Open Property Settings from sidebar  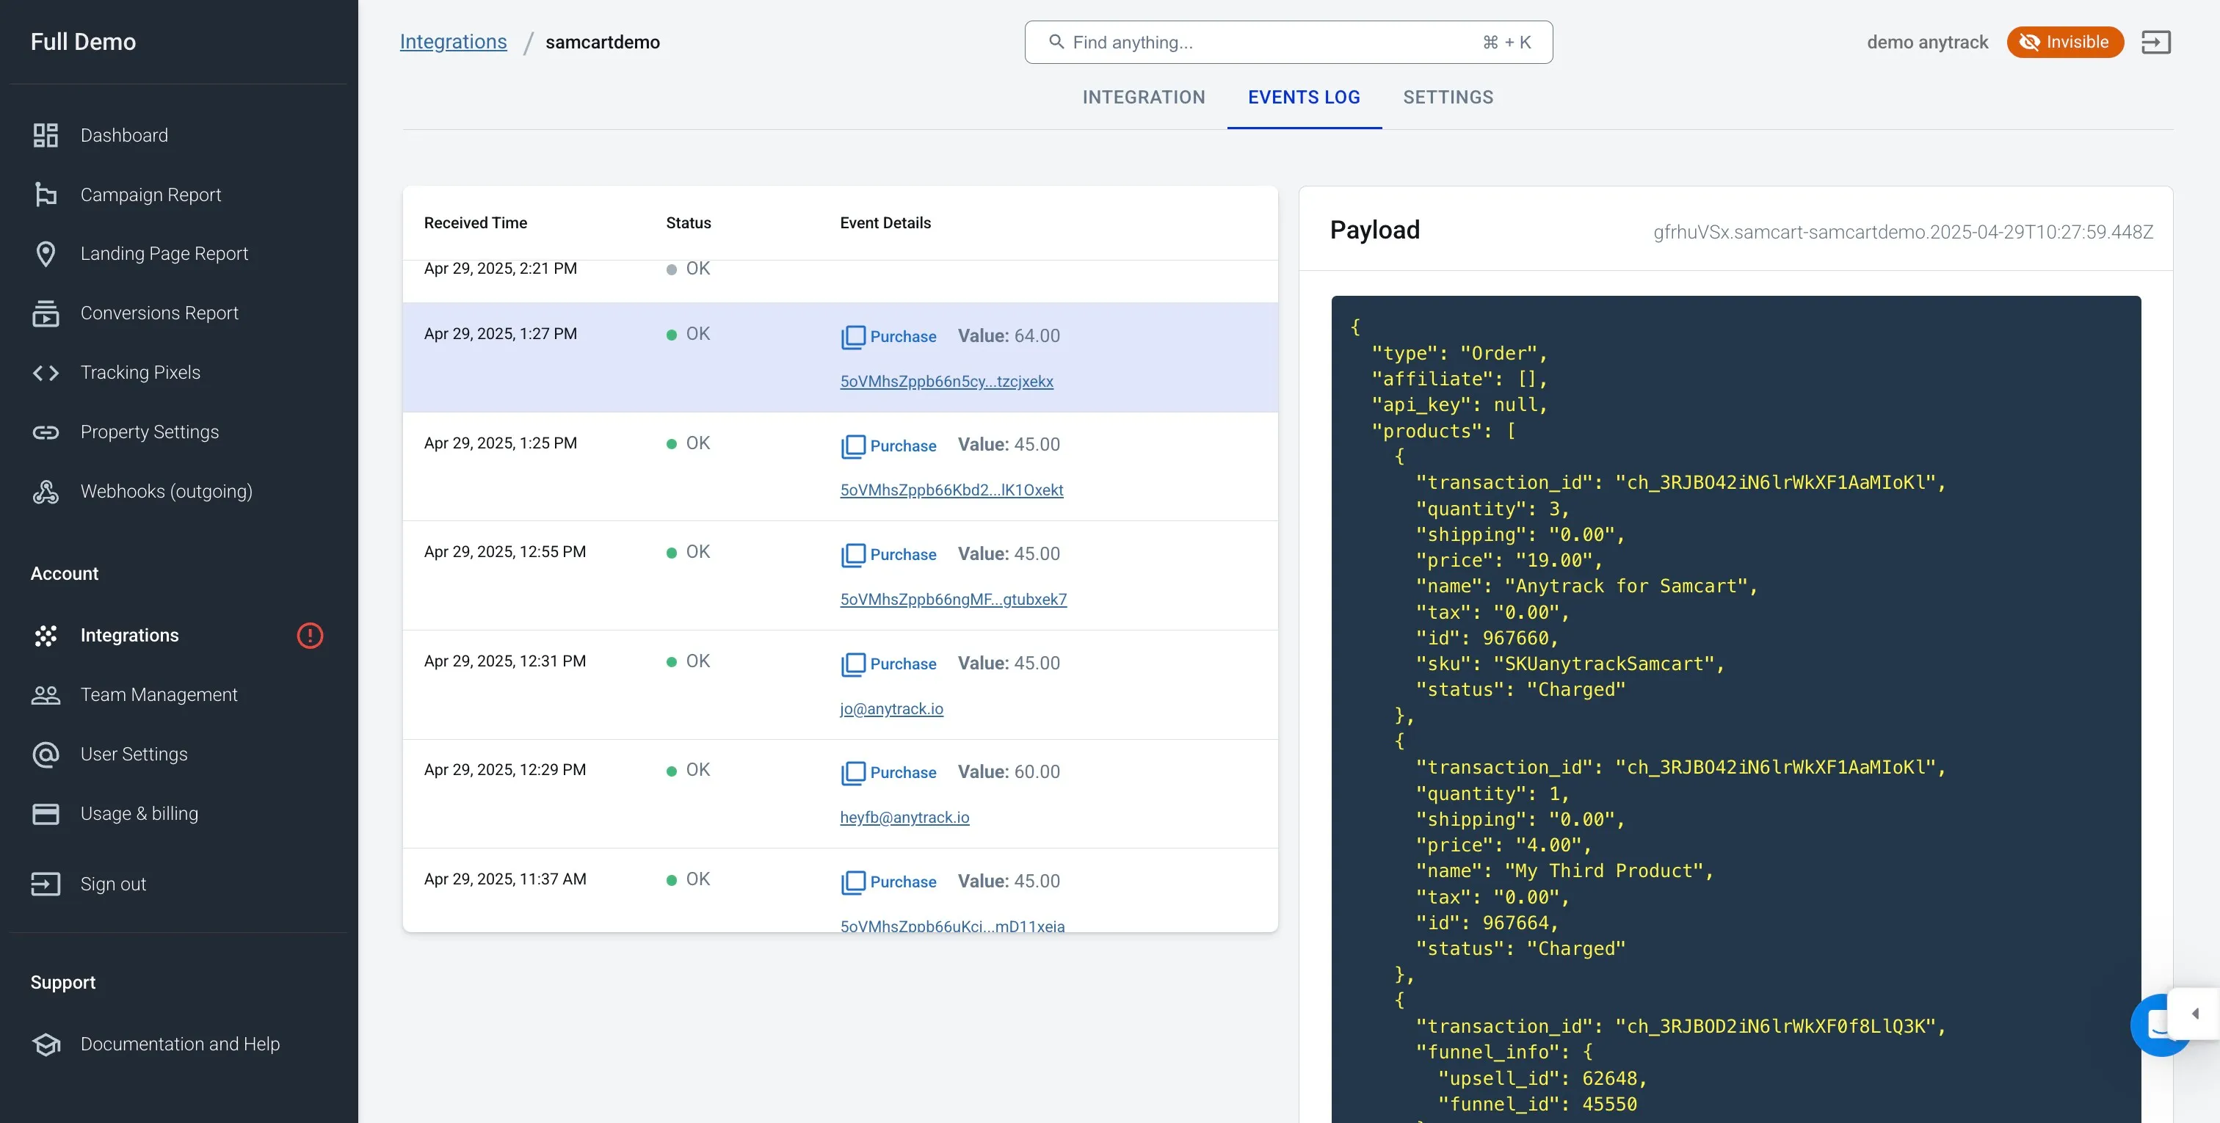149,432
